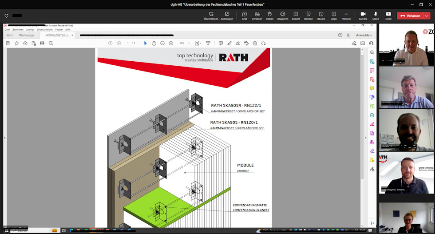
Task: Click the rotate icon in Acrobat toolbar
Action: point(264,44)
